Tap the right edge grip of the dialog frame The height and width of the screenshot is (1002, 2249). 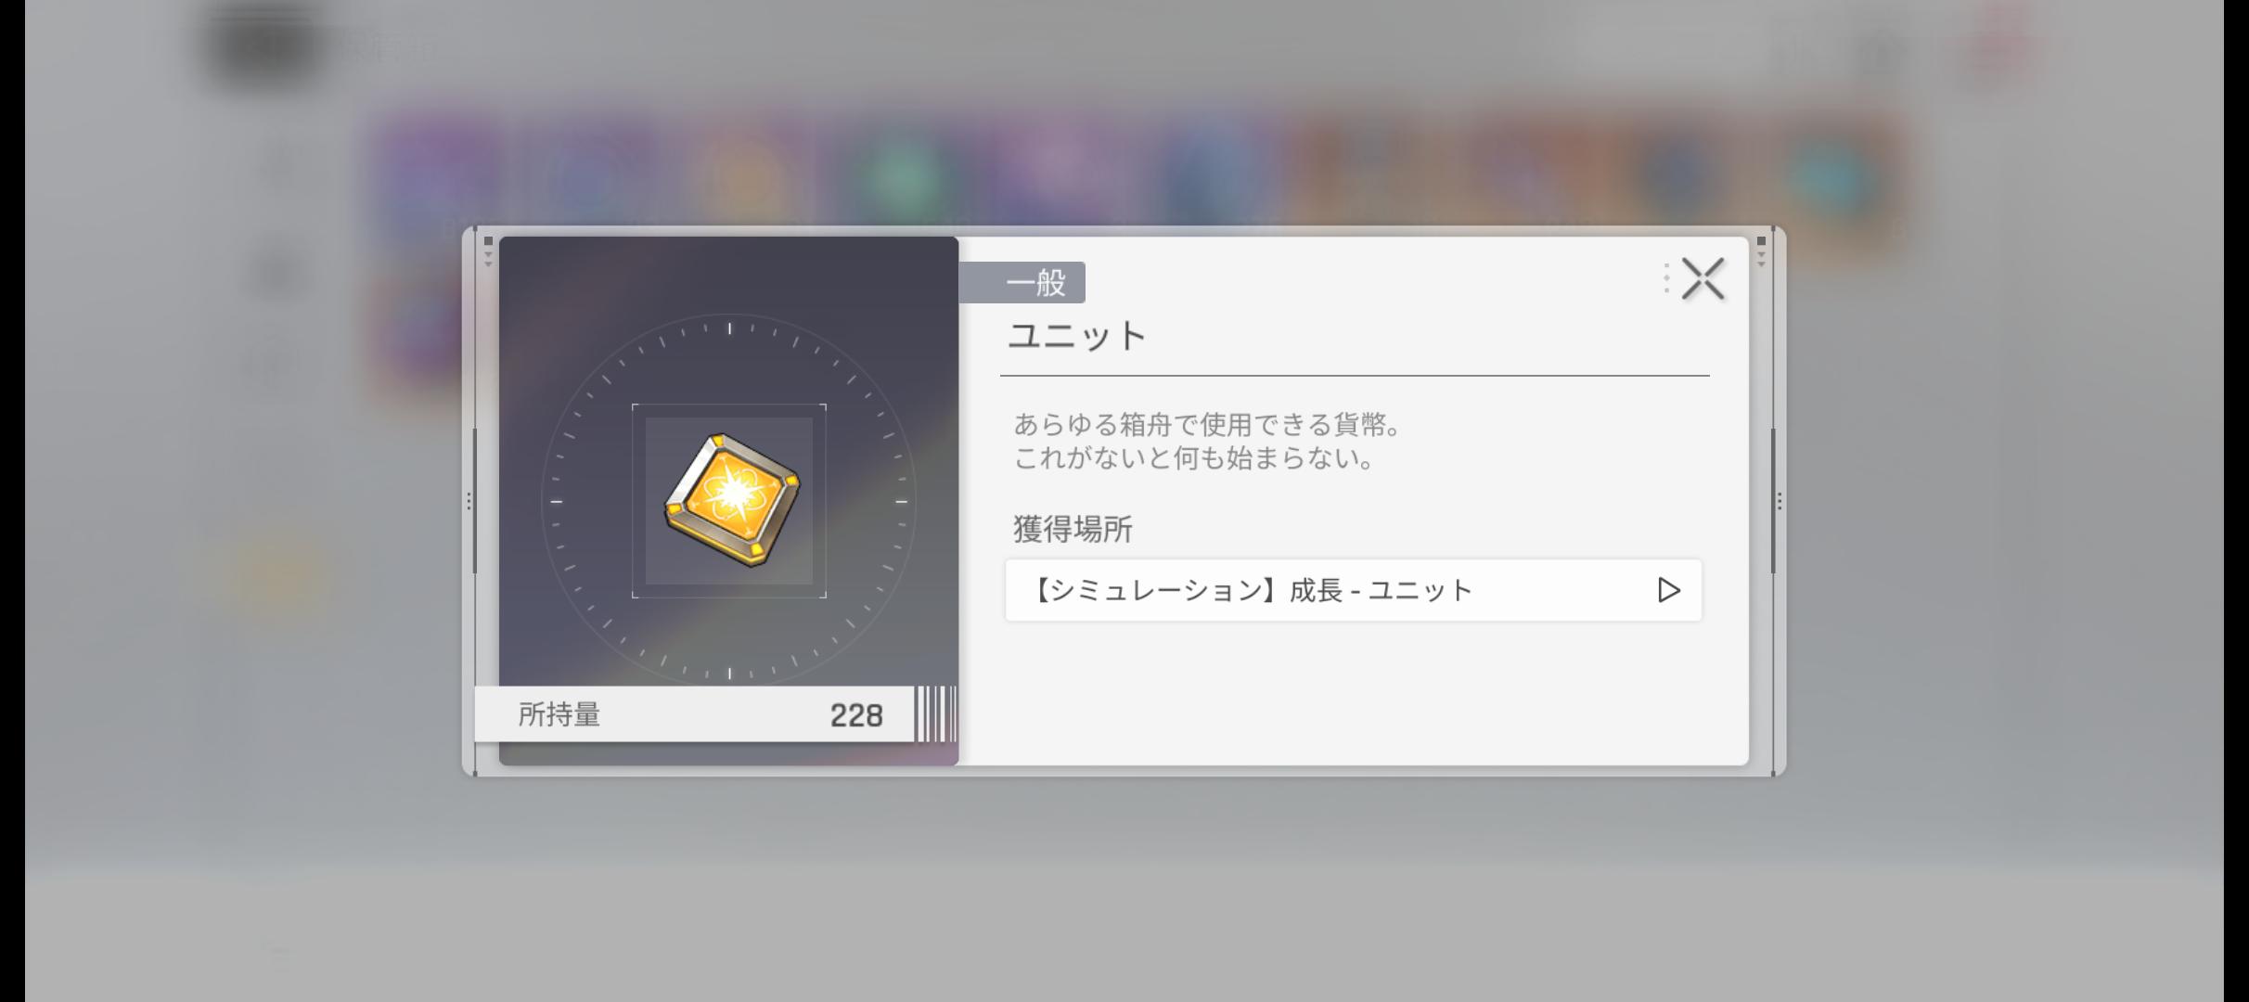click(x=1779, y=501)
